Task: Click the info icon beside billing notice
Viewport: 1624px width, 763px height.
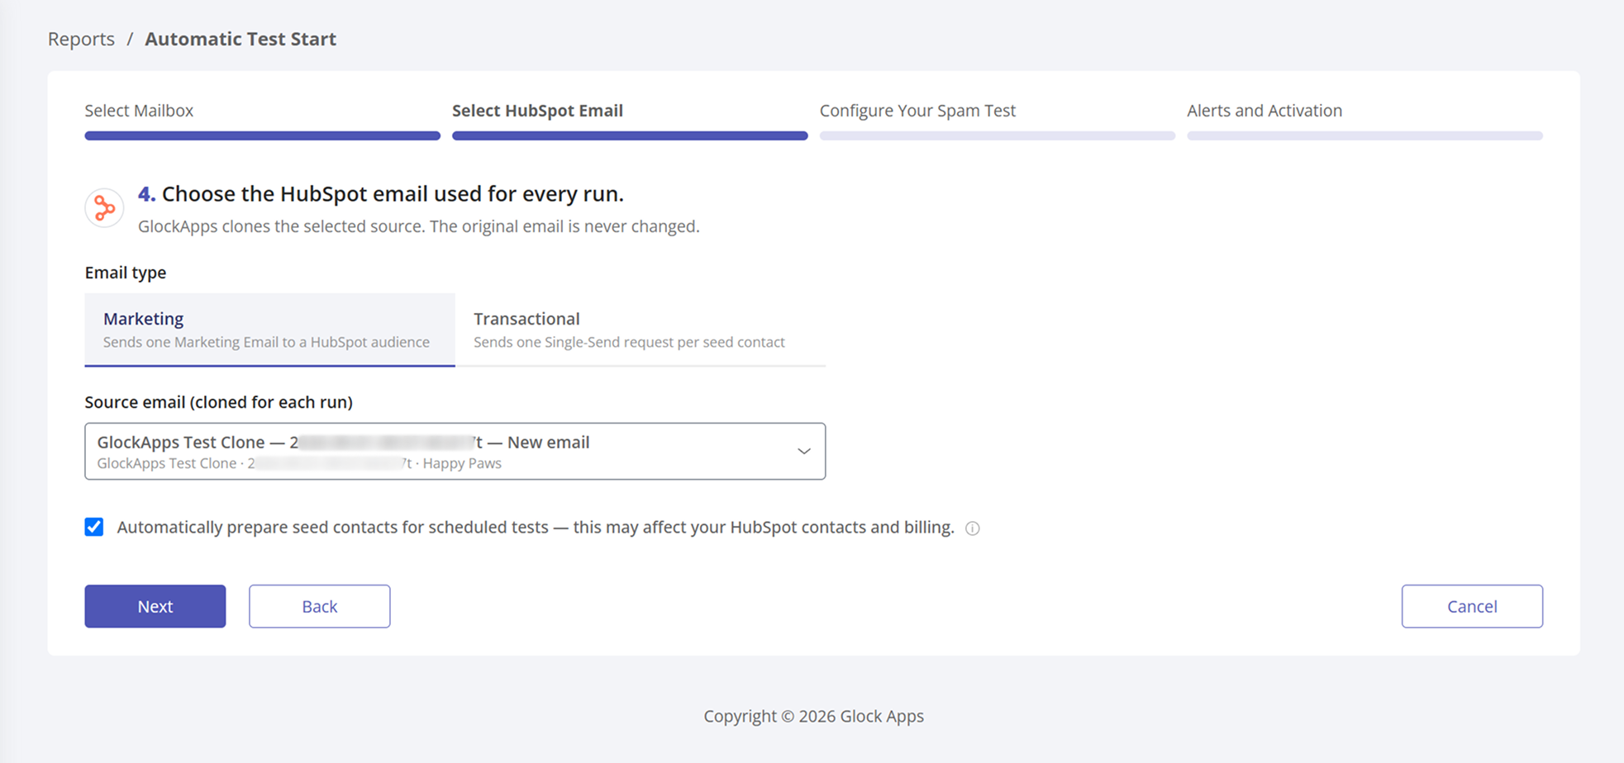Action: click(x=973, y=528)
